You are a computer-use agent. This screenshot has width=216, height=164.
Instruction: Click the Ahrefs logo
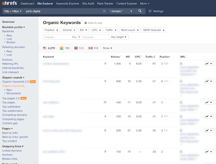(10, 3)
